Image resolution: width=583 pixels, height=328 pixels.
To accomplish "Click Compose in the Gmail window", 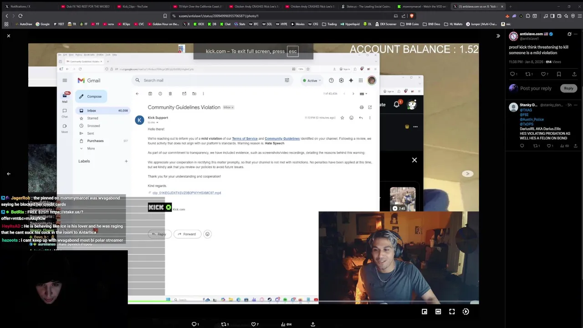I will pyautogui.click(x=90, y=96).
